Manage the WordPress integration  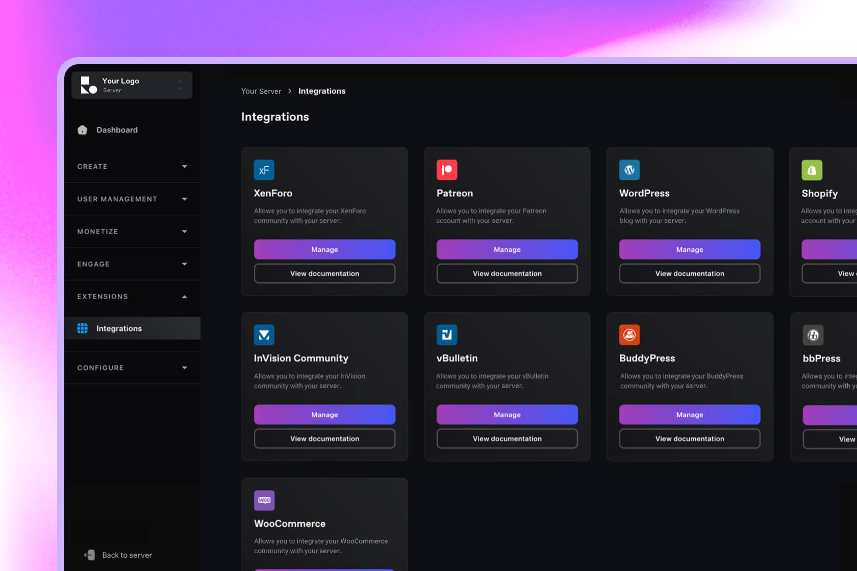690,249
